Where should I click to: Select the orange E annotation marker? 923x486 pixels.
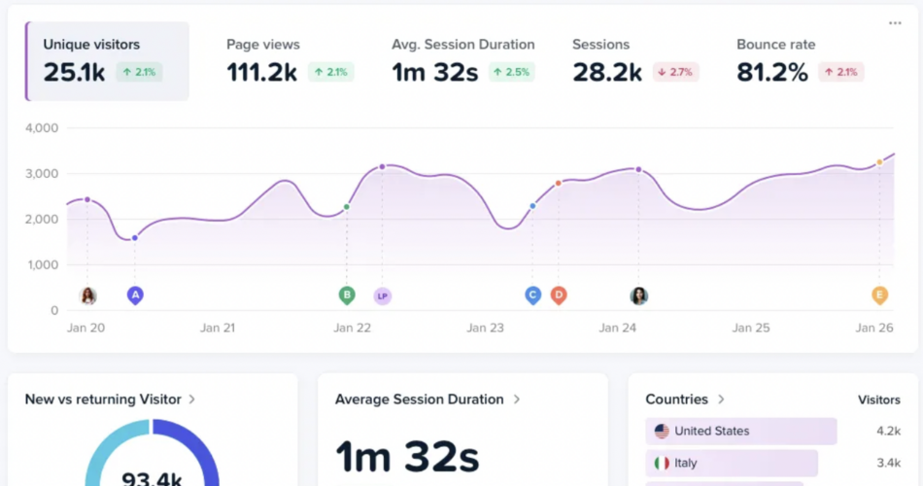pos(879,295)
